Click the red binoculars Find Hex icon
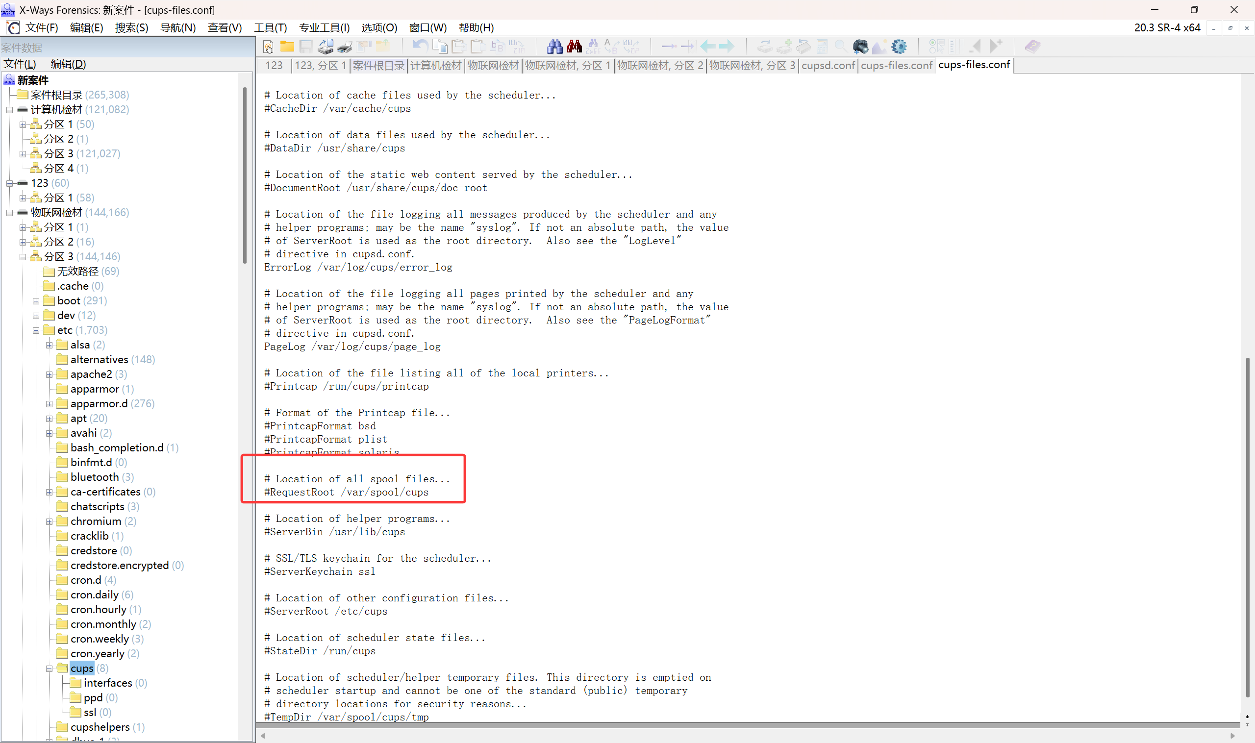The width and height of the screenshot is (1255, 743). click(x=574, y=47)
